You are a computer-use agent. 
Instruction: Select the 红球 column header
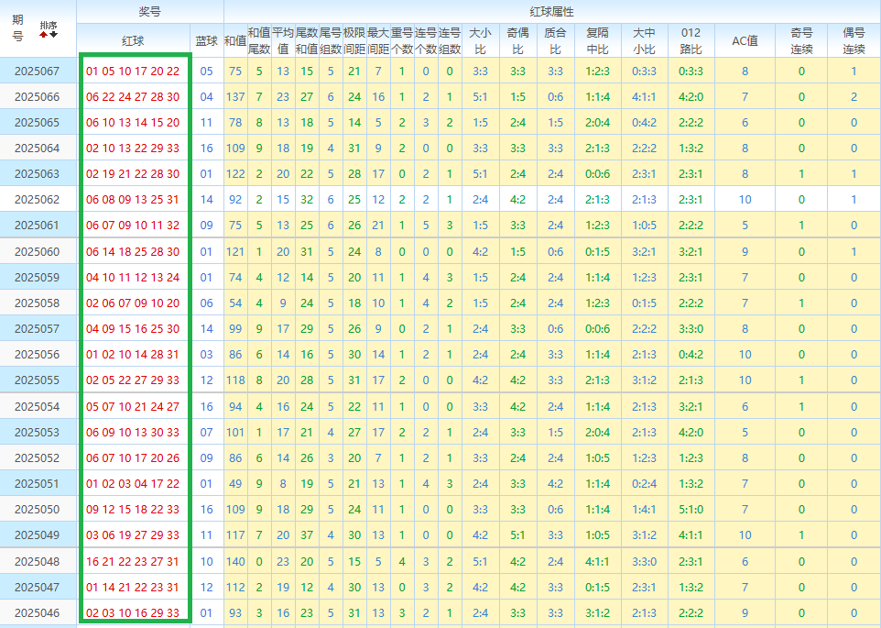(x=133, y=40)
